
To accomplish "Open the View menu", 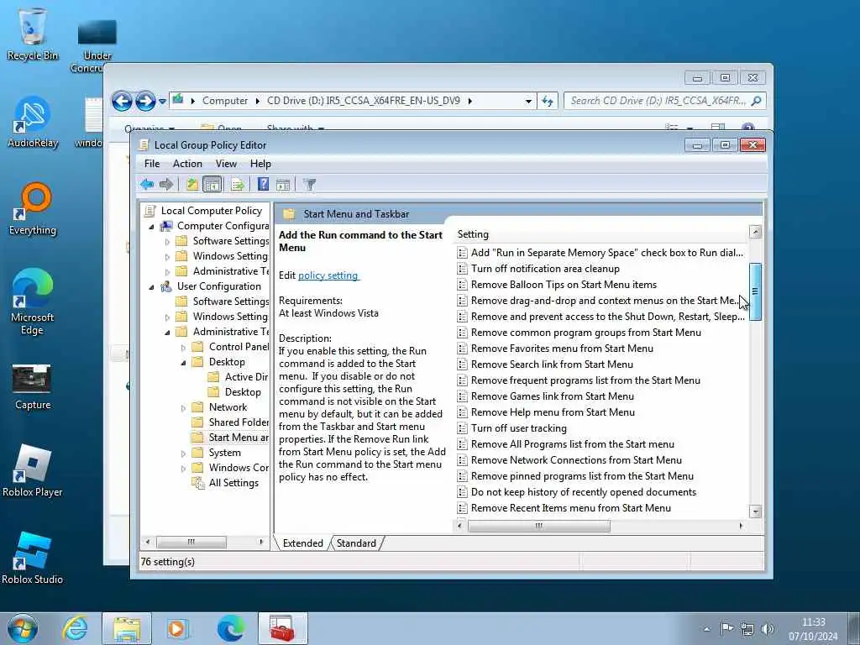I will pyautogui.click(x=226, y=164).
